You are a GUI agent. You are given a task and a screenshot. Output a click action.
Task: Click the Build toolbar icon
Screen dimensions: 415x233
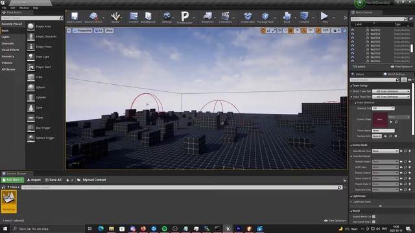click(x=287, y=17)
